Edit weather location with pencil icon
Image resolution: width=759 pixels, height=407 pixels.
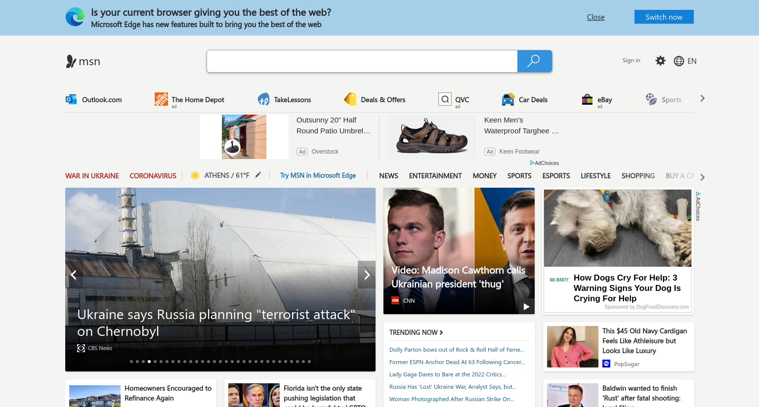pos(258,175)
